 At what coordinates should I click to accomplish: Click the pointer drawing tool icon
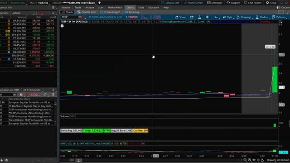262,160
